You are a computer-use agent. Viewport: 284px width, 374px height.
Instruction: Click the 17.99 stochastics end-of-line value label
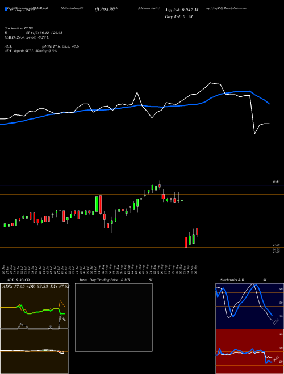[276, 321]
